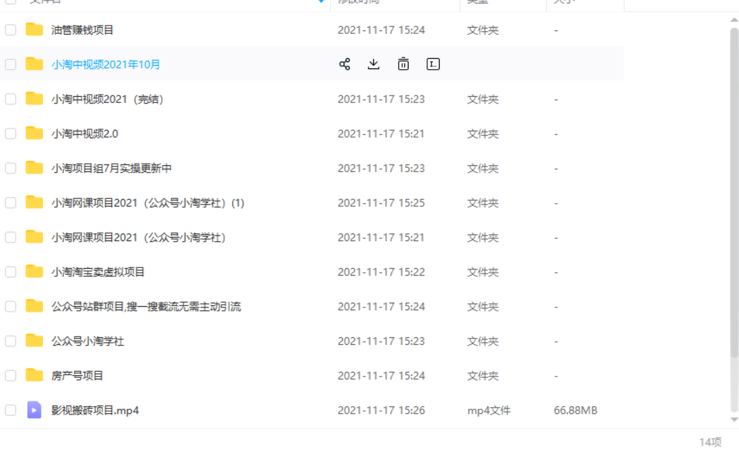Click the video file icon of 影视搬砖项目.mp4
This screenshot has width=739, height=454.
(x=34, y=410)
